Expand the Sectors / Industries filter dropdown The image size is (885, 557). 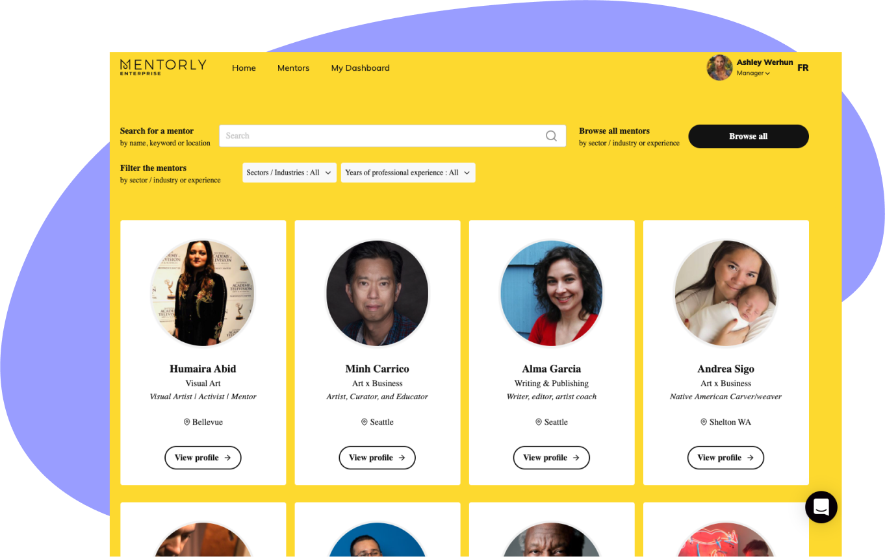(289, 173)
